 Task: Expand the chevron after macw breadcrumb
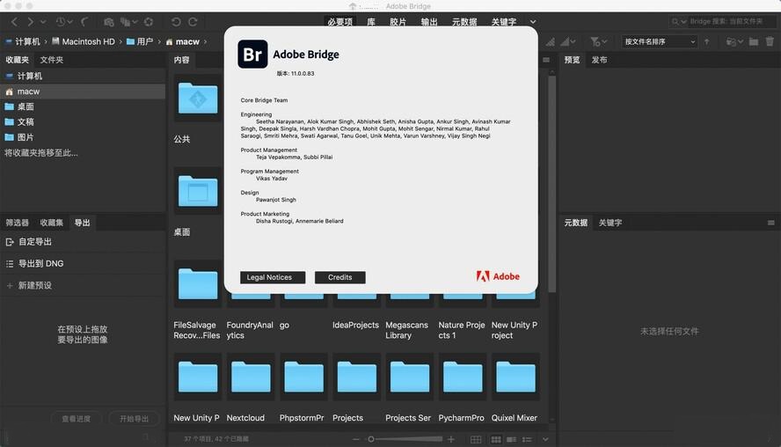[205, 42]
